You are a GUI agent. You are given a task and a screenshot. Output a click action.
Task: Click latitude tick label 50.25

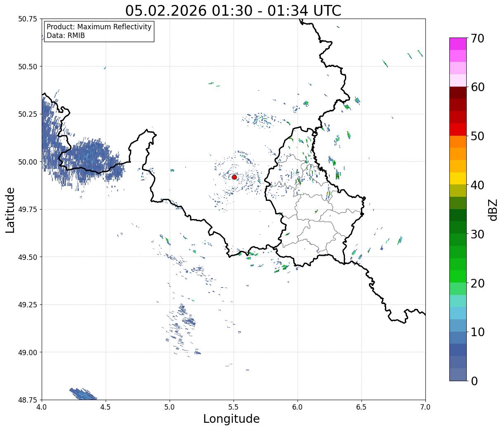[x=28, y=114]
